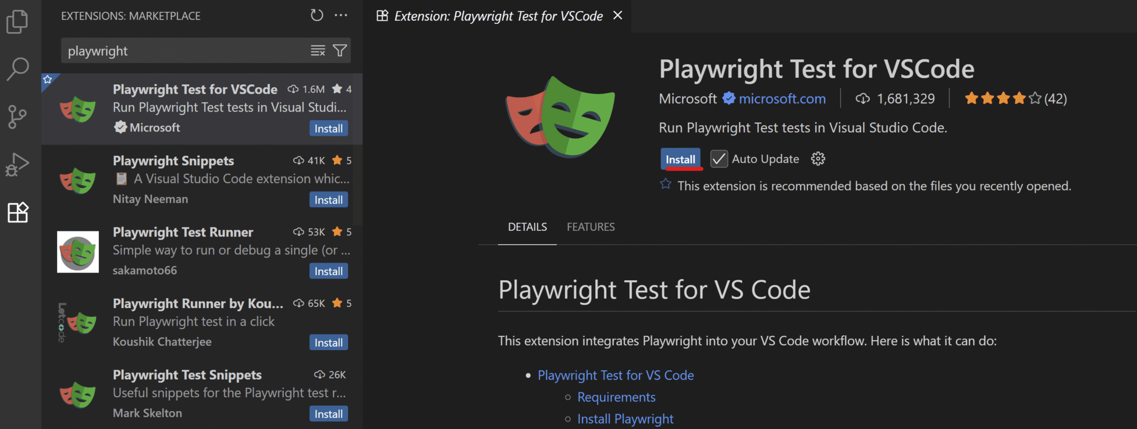Install the Playwright Test for VSCode extension
Image resolution: width=1137 pixels, height=429 pixels.
coord(681,159)
